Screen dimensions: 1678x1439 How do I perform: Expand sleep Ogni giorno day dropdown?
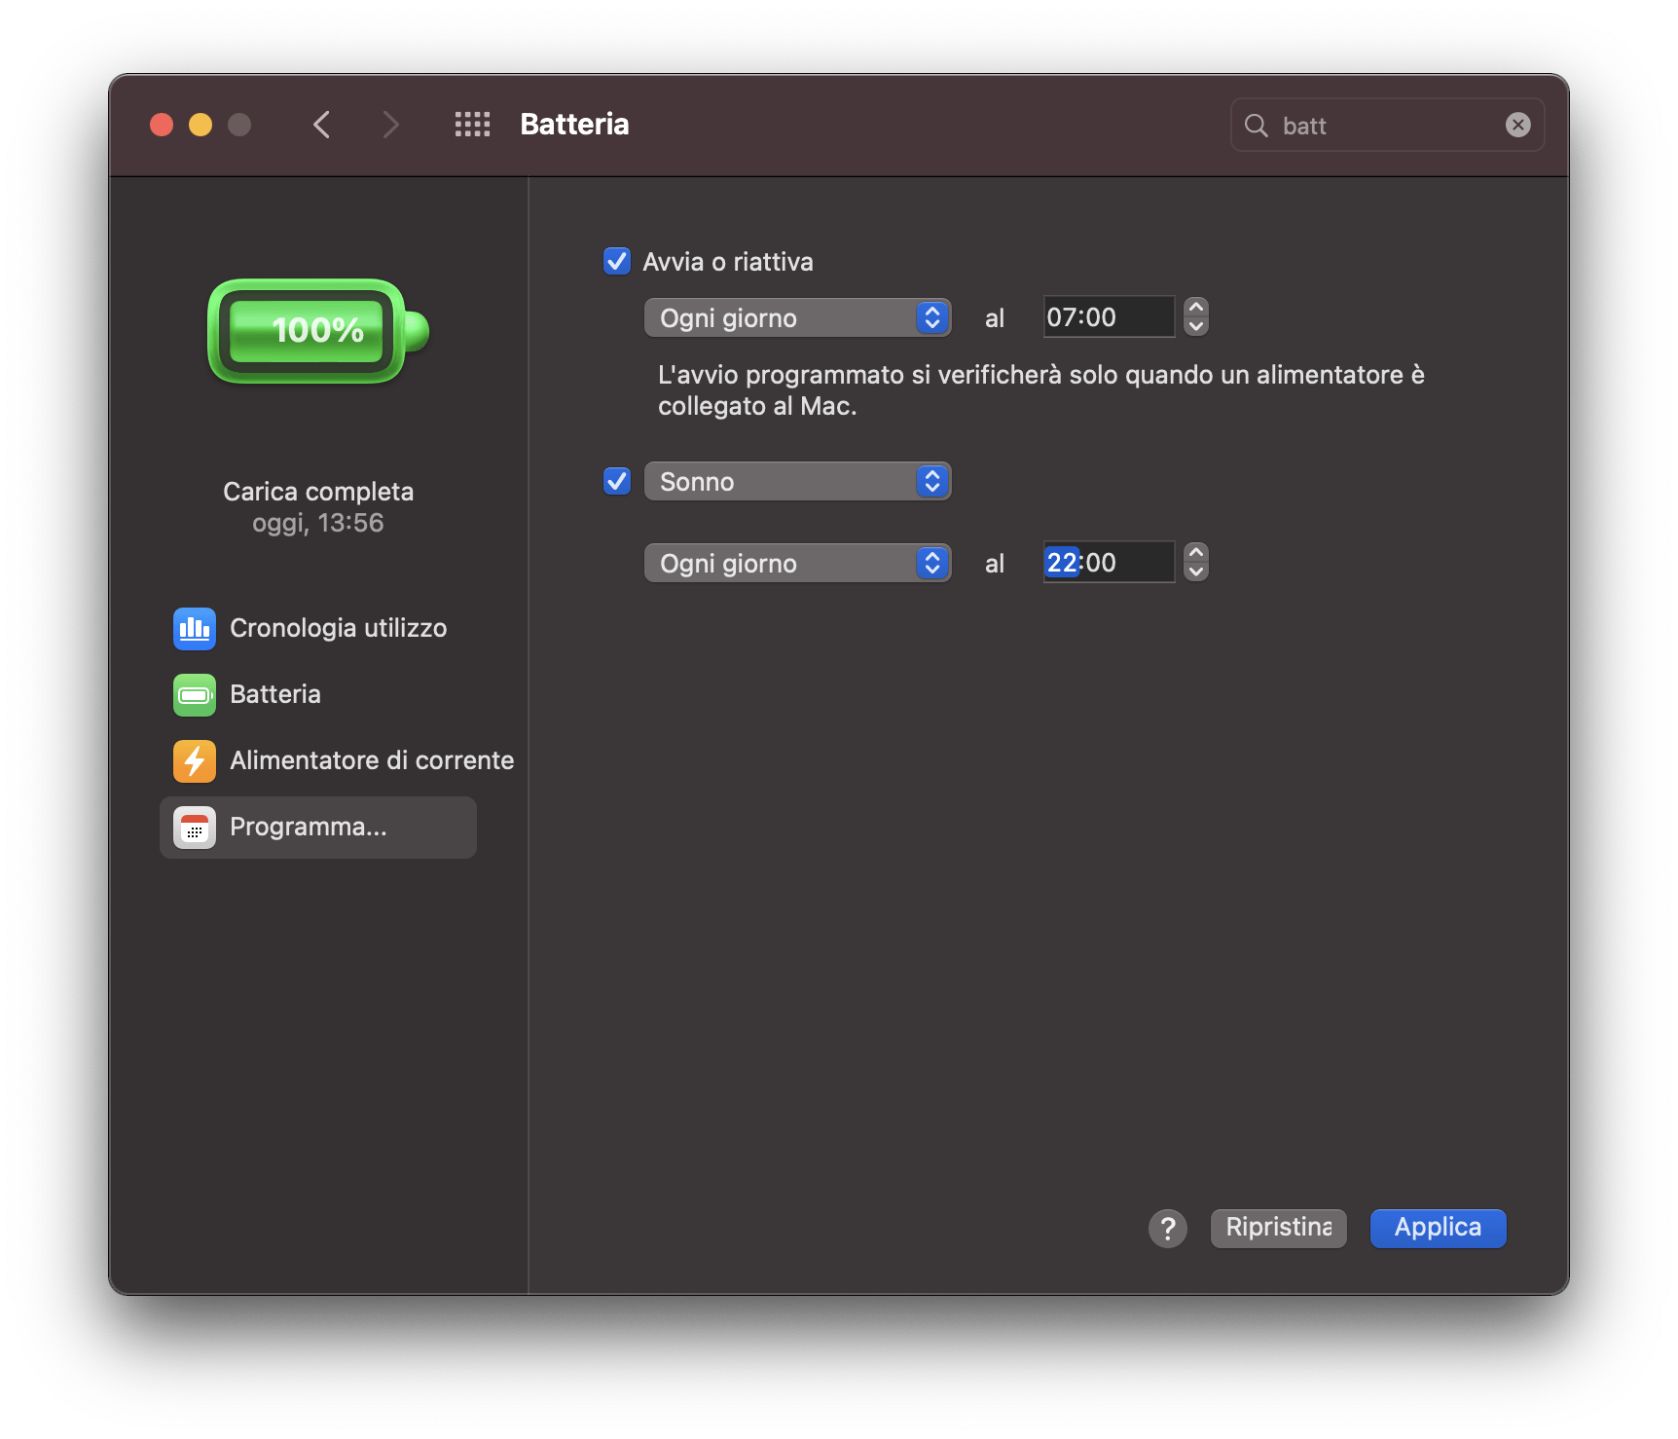pyautogui.click(x=797, y=563)
